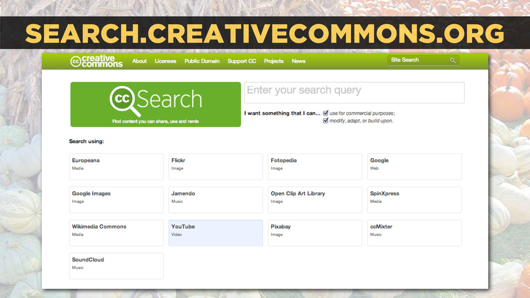Select Pixabay image search
The width and height of the screenshot is (530, 298).
coord(315,233)
